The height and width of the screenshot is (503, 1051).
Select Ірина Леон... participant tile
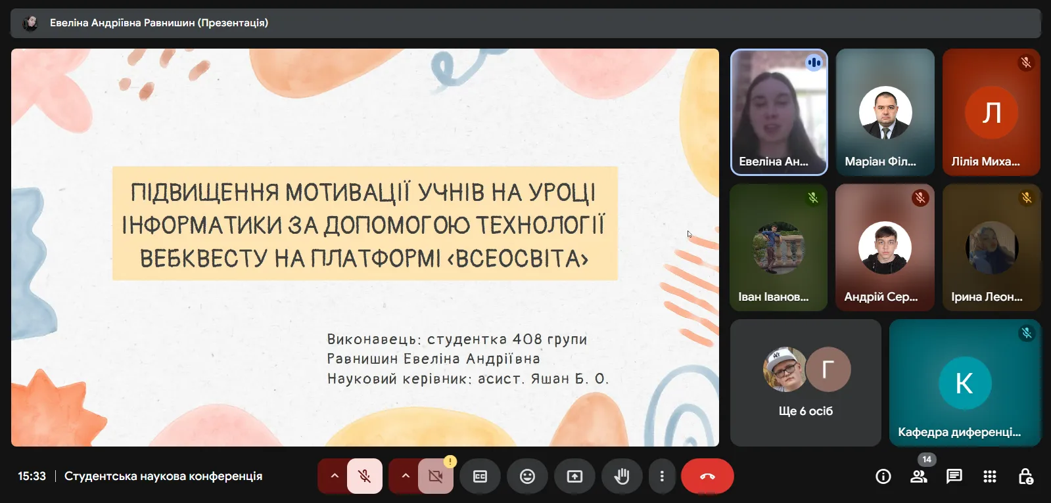point(991,248)
